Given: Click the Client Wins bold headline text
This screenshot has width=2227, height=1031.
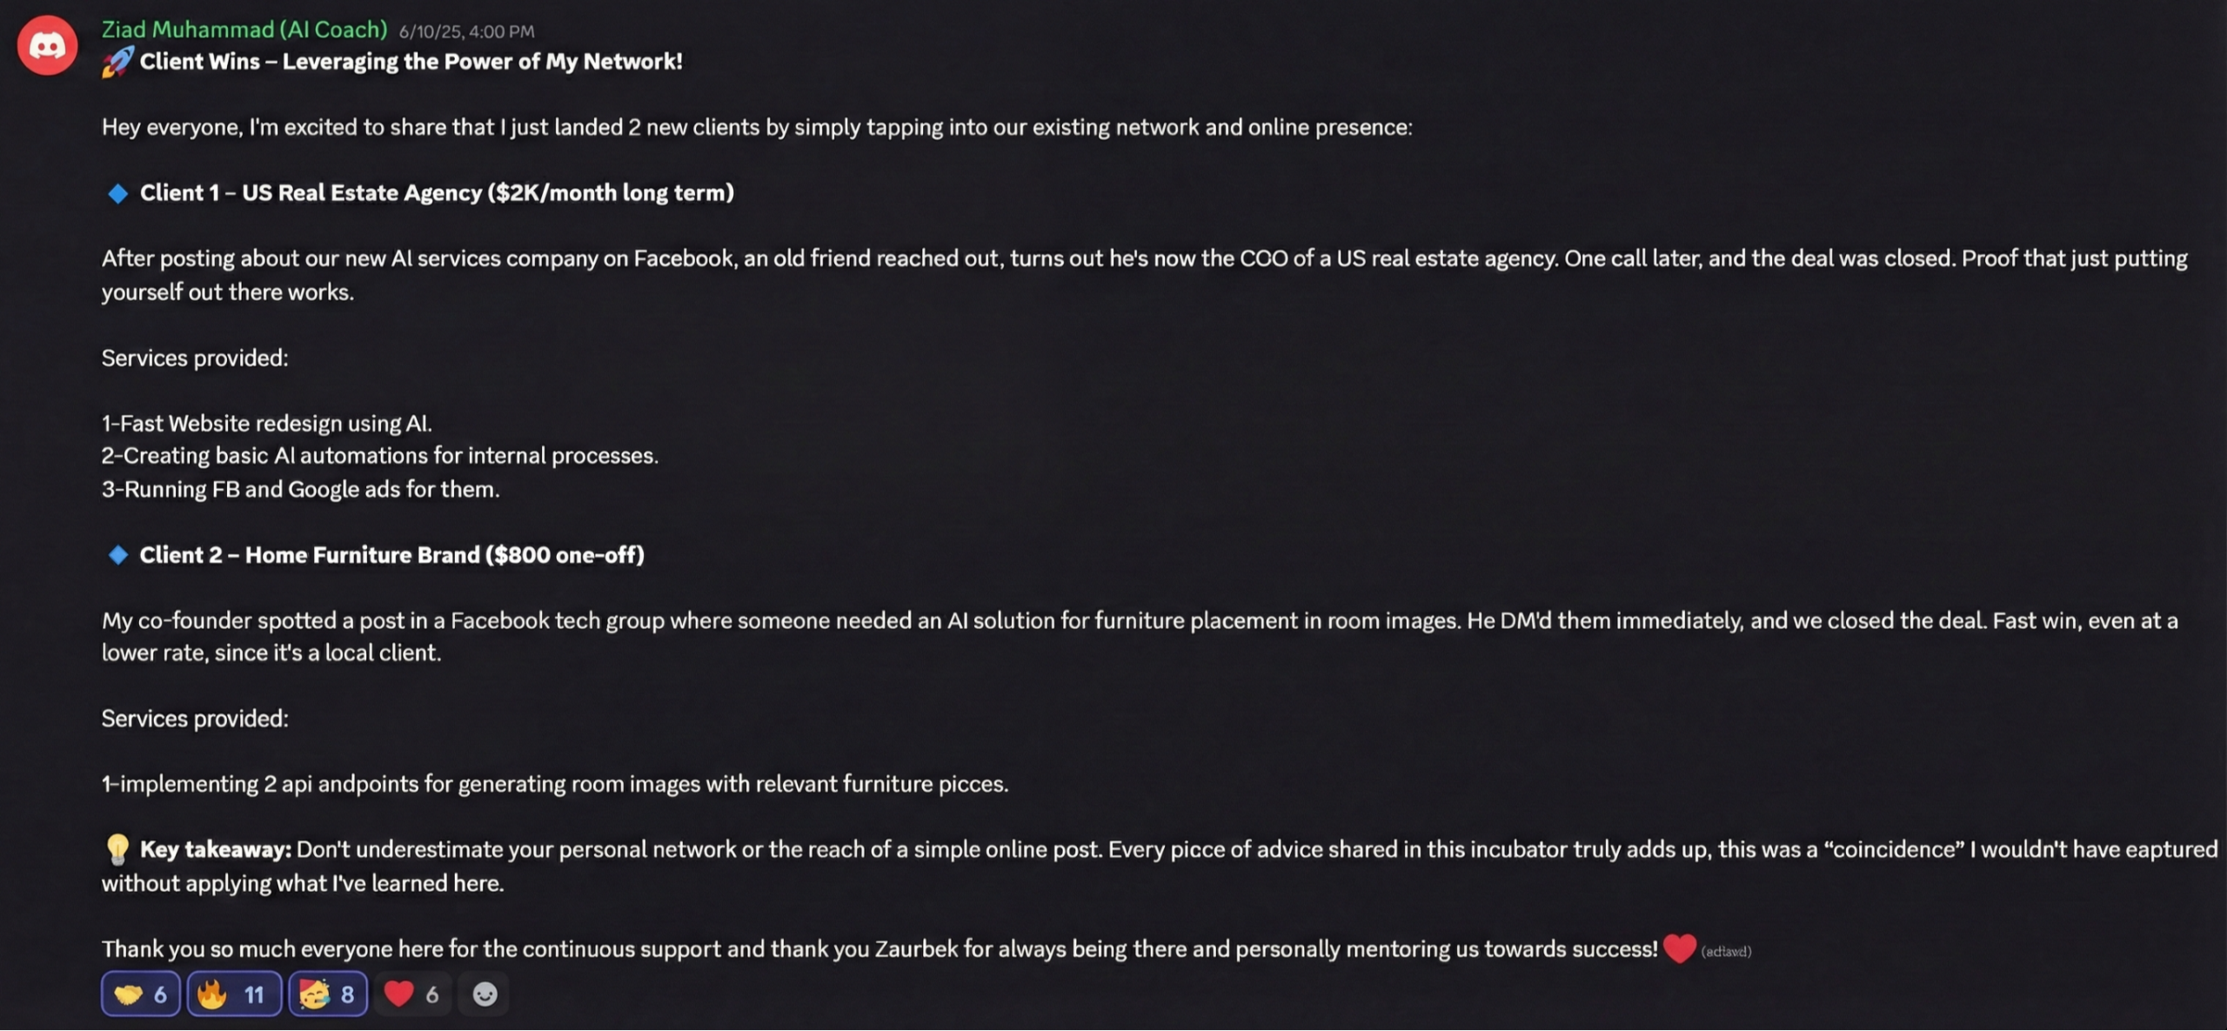Looking at the screenshot, I should point(411,62).
